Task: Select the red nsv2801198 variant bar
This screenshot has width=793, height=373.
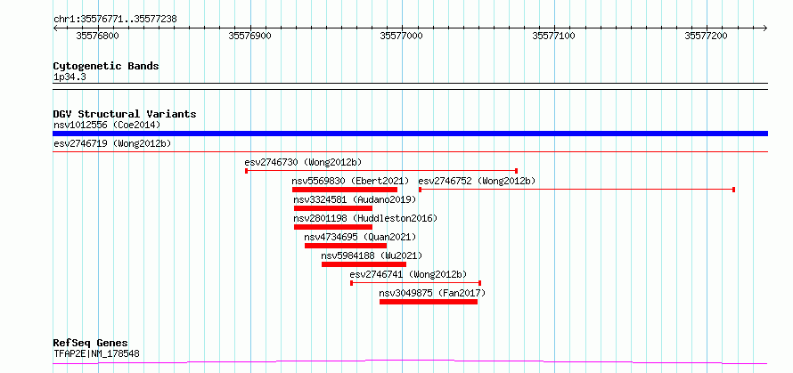Action: pos(332,227)
